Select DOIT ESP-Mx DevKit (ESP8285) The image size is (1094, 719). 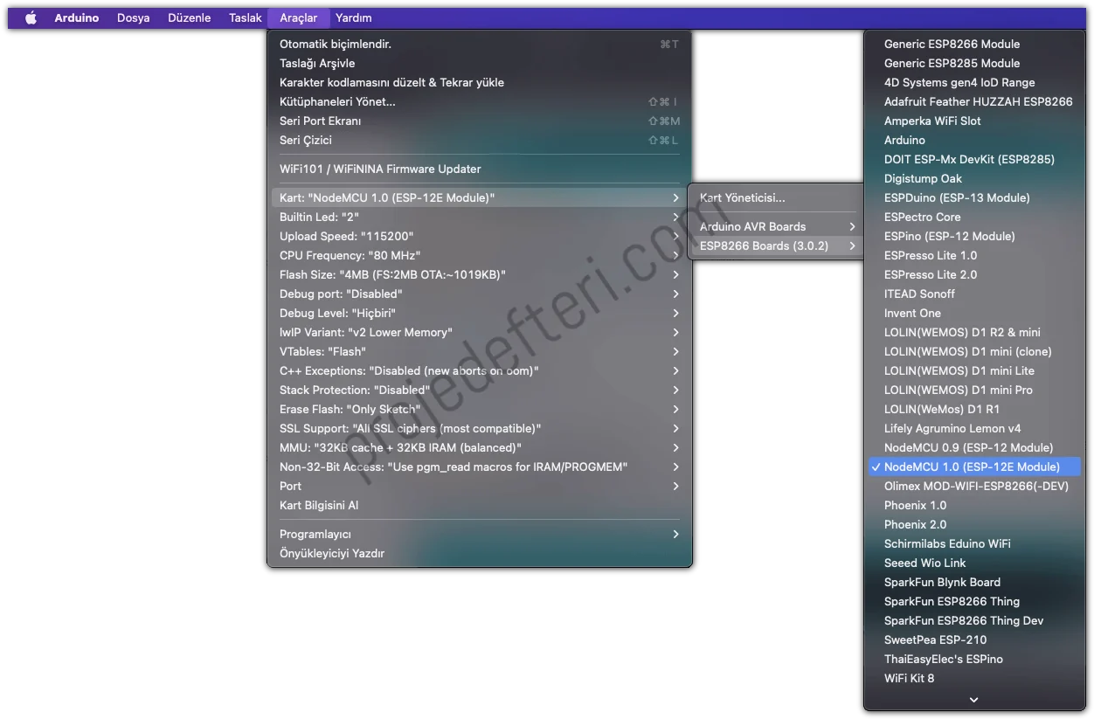point(974,159)
